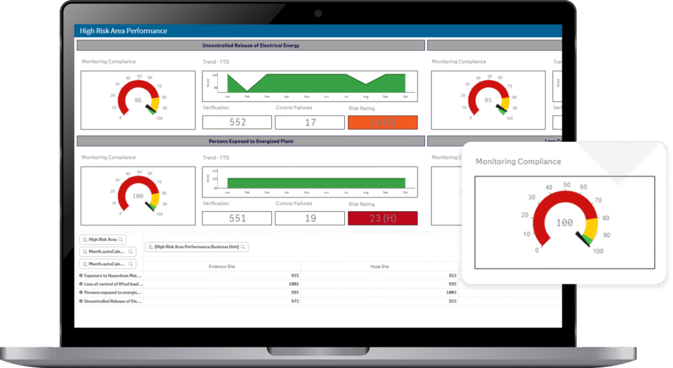
Task: Click the Exposure to Hazardous Mat... row label
Action: coord(113,275)
